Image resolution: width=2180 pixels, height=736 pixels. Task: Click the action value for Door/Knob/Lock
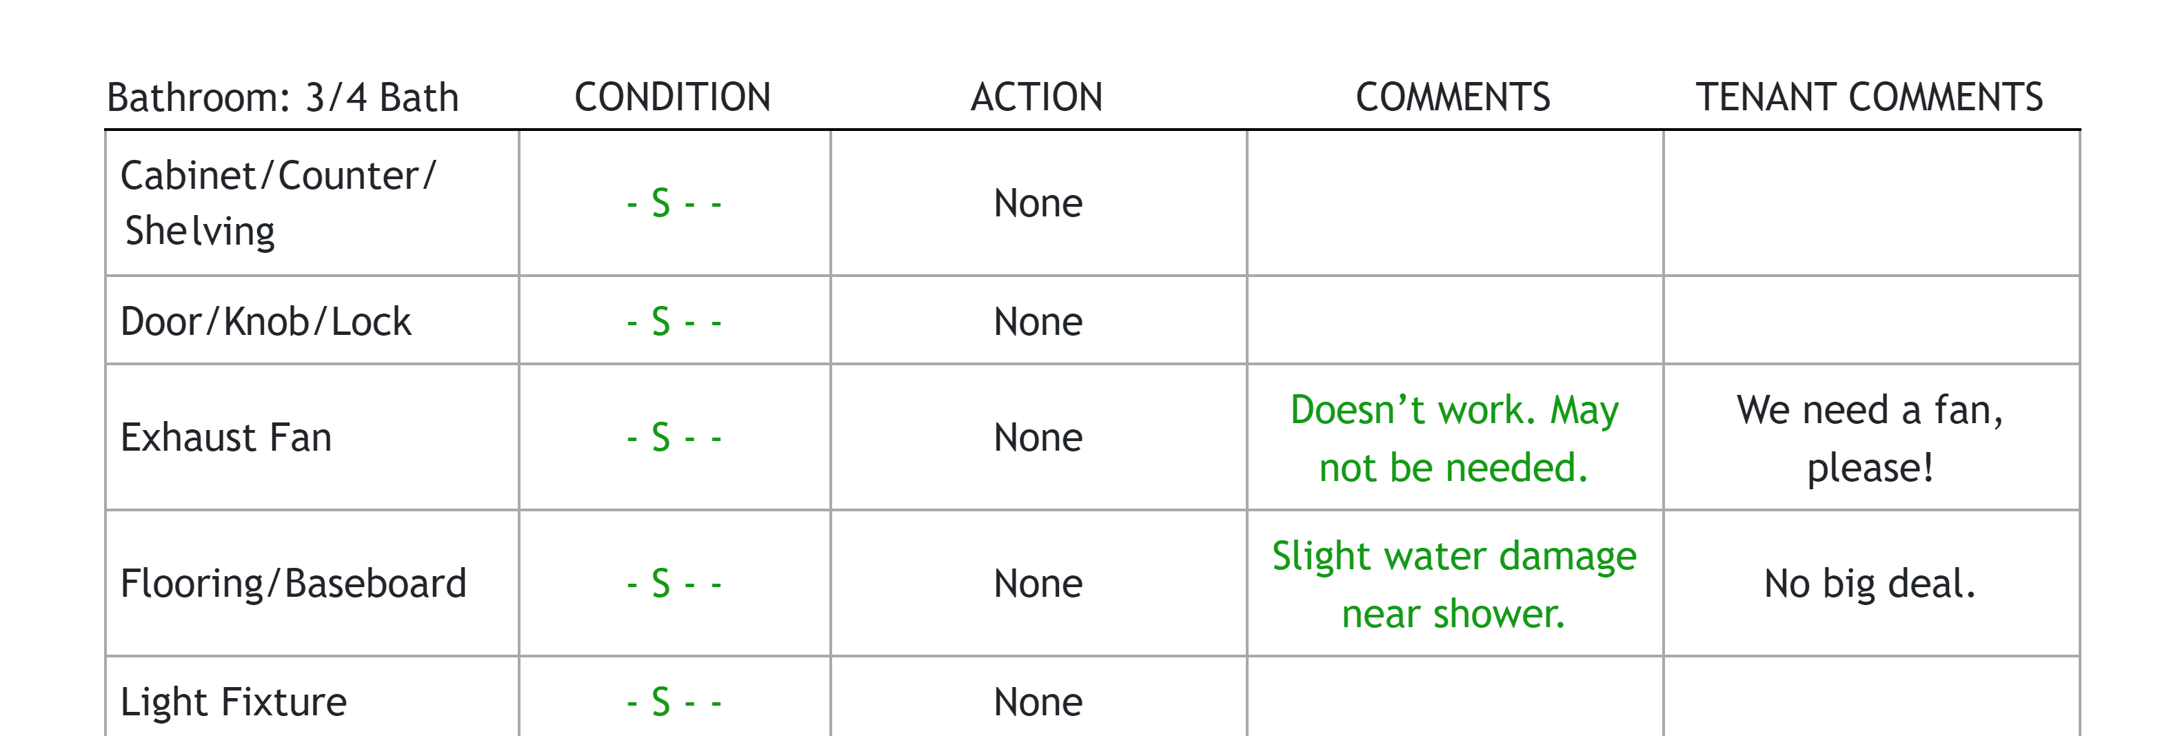coord(1038,323)
